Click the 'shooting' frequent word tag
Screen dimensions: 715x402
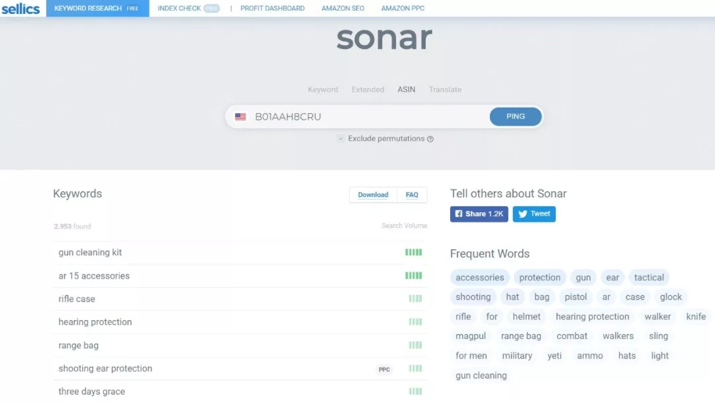click(x=473, y=298)
